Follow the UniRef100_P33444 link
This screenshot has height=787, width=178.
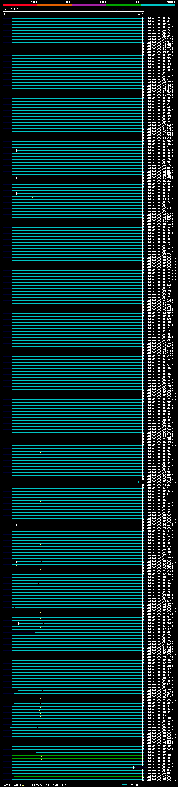pos(160,52)
